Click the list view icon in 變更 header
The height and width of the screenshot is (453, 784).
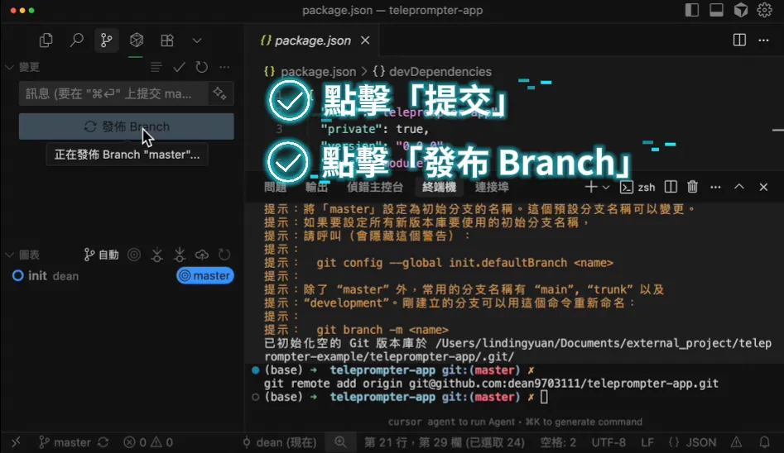click(156, 67)
